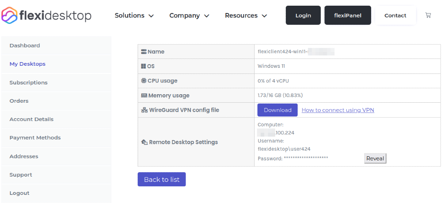445x203 pixels.
Task: Reveal the remote desktop password
Action: pos(375,158)
